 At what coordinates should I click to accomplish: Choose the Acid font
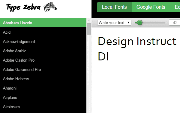pyautogui.click(x=43, y=32)
